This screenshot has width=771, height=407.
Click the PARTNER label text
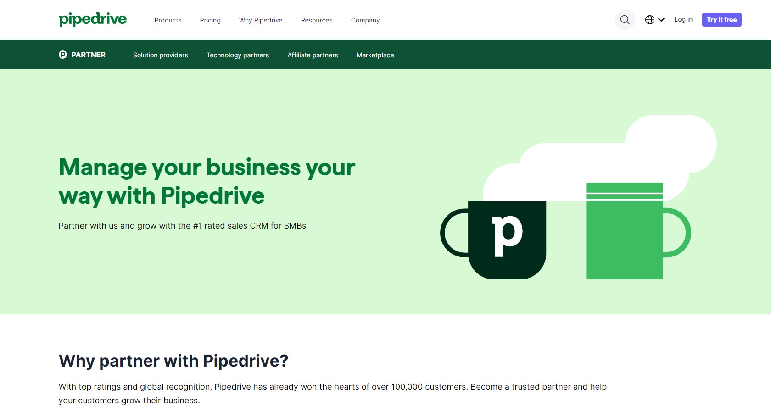[89, 55]
